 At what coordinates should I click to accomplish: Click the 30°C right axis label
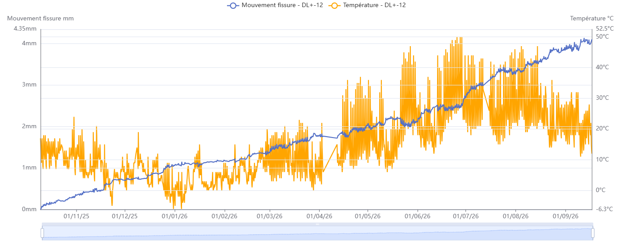point(603,98)
